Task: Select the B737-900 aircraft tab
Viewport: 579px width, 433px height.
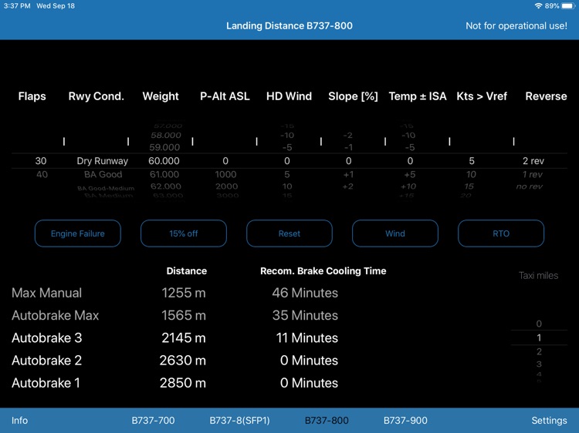Action: (x=405, y=421)
